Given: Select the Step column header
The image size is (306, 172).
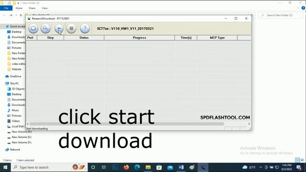Looking at the screenshot, I should [50, 38].
